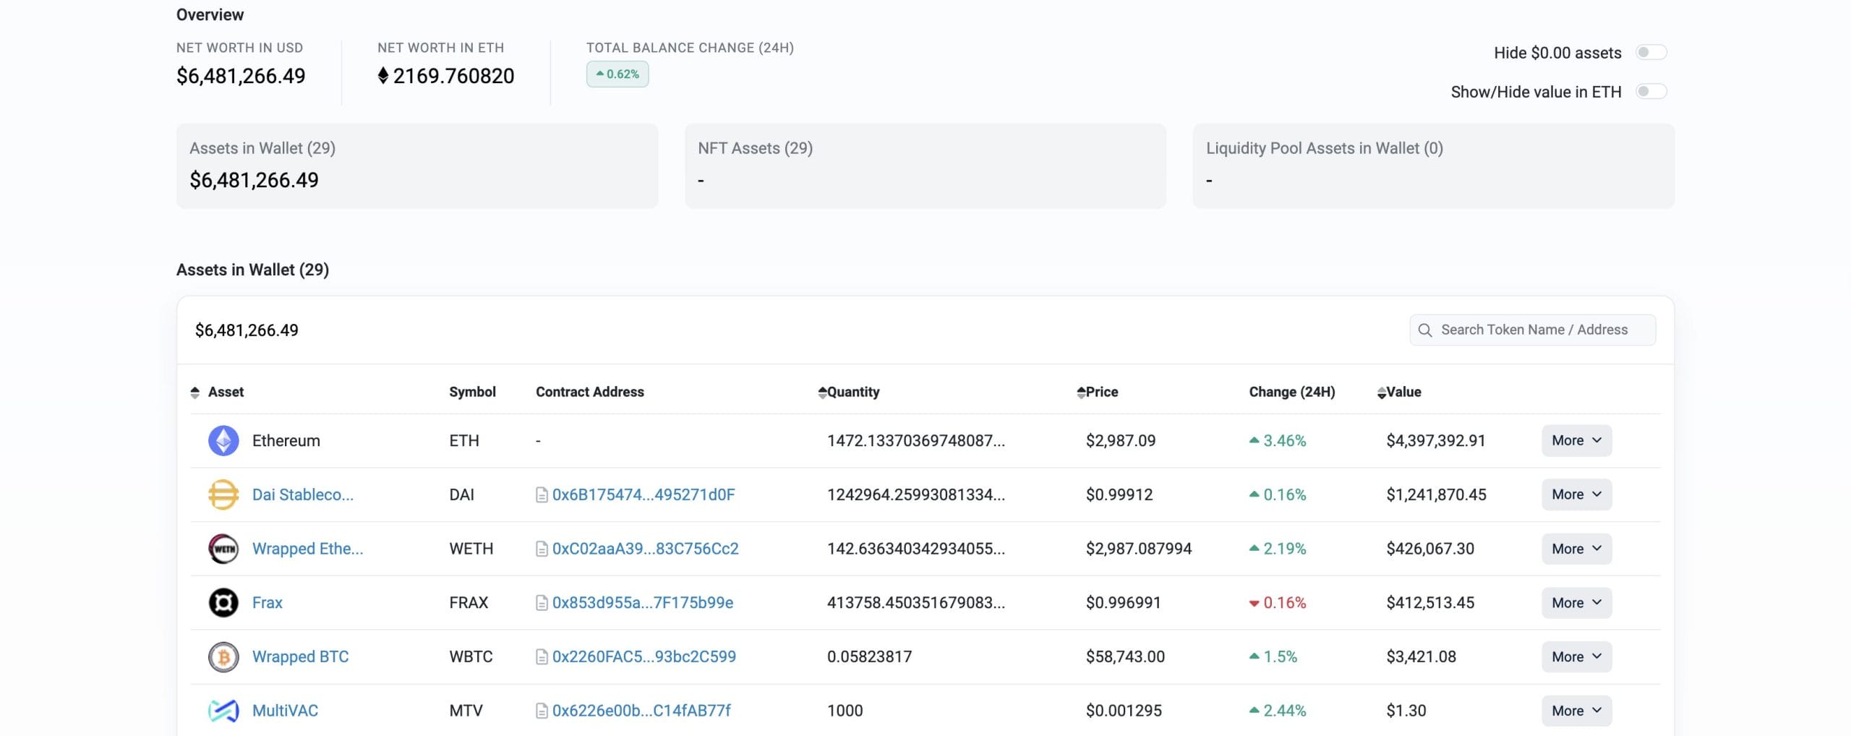The width and height of the screenshot is (1851, 736).
Task: Click the search magnifier icon
Action: [x=1425, y=330]
